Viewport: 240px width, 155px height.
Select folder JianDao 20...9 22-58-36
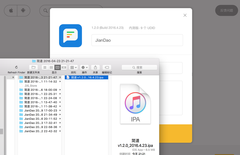pos(40,127)
